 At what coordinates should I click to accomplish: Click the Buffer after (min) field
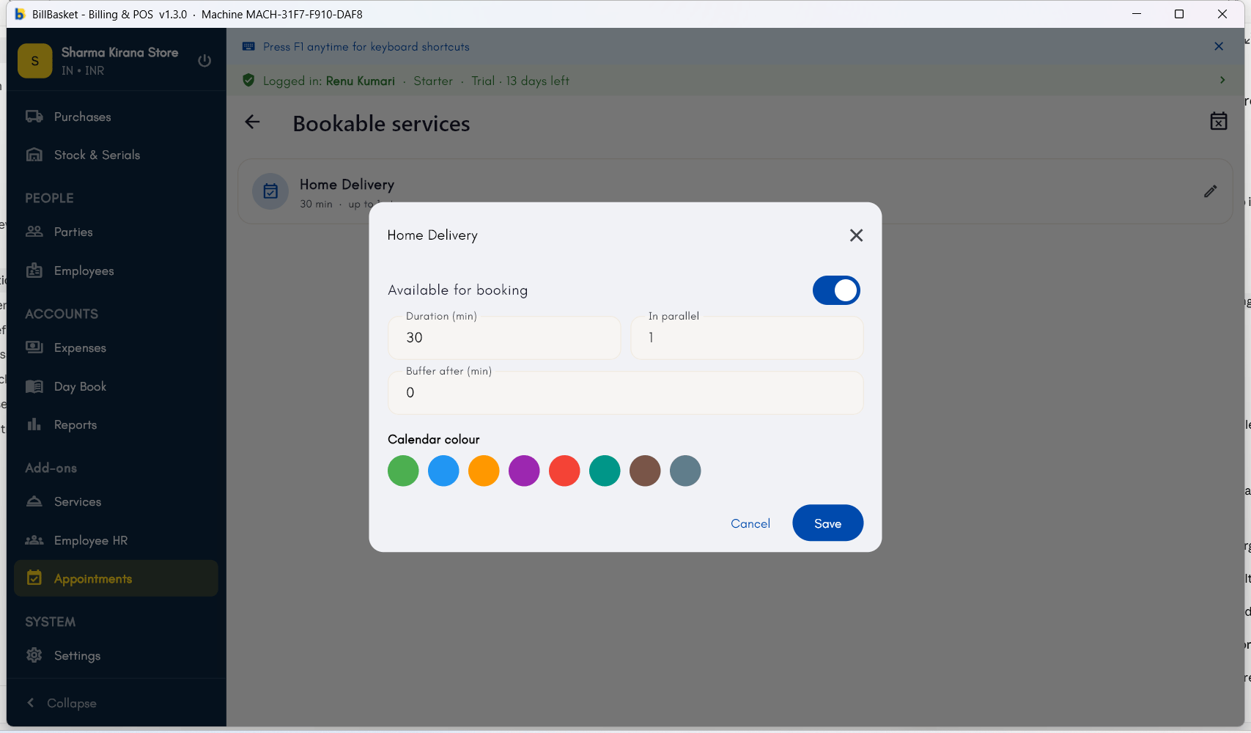[626, 393]
